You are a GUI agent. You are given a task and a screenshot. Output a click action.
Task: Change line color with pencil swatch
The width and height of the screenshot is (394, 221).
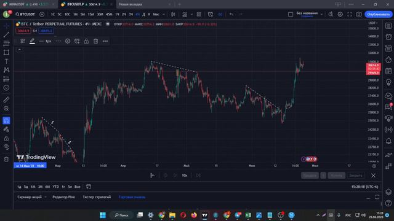(32, 41)
